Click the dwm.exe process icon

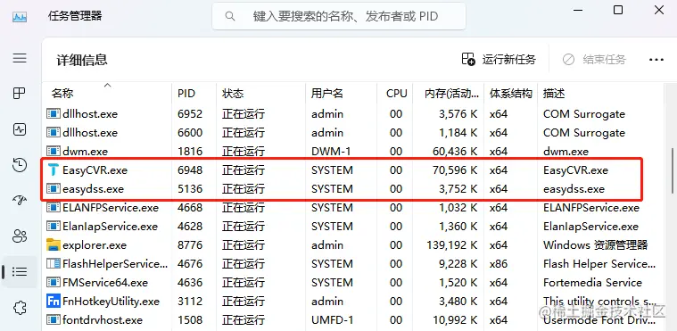(54, 152)
